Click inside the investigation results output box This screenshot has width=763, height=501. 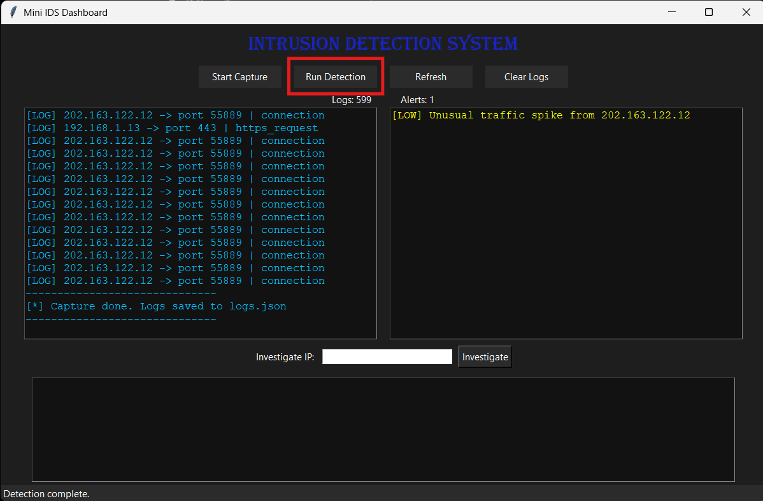click(383, 430)
